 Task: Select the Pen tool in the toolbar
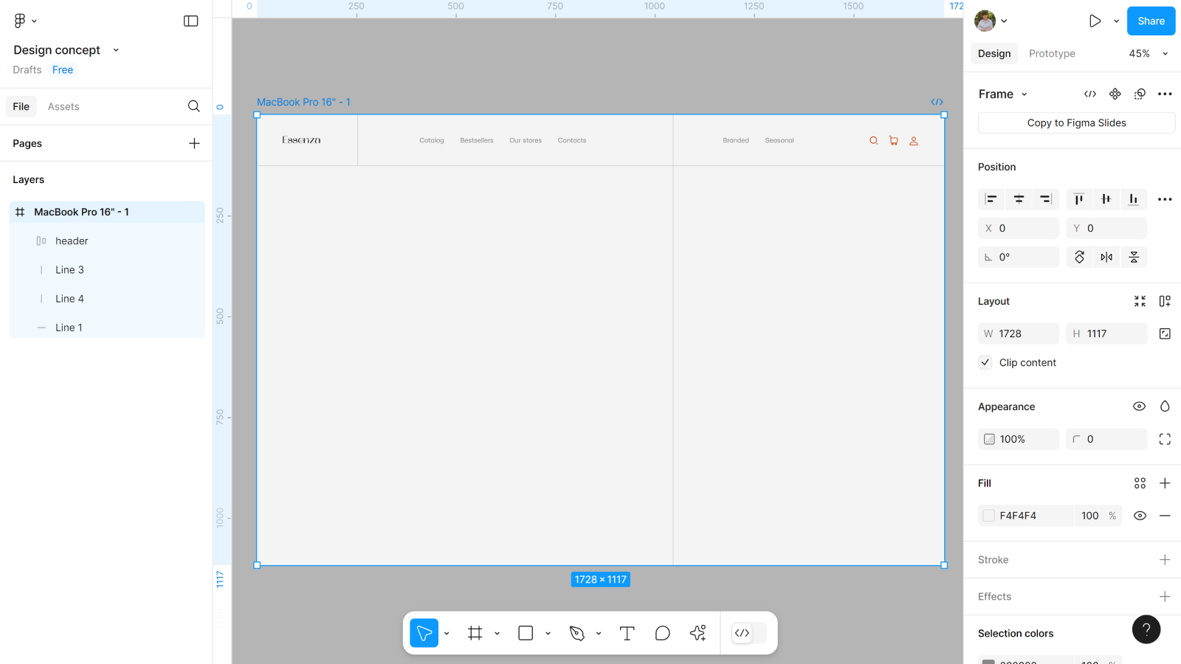coord(577,633)
